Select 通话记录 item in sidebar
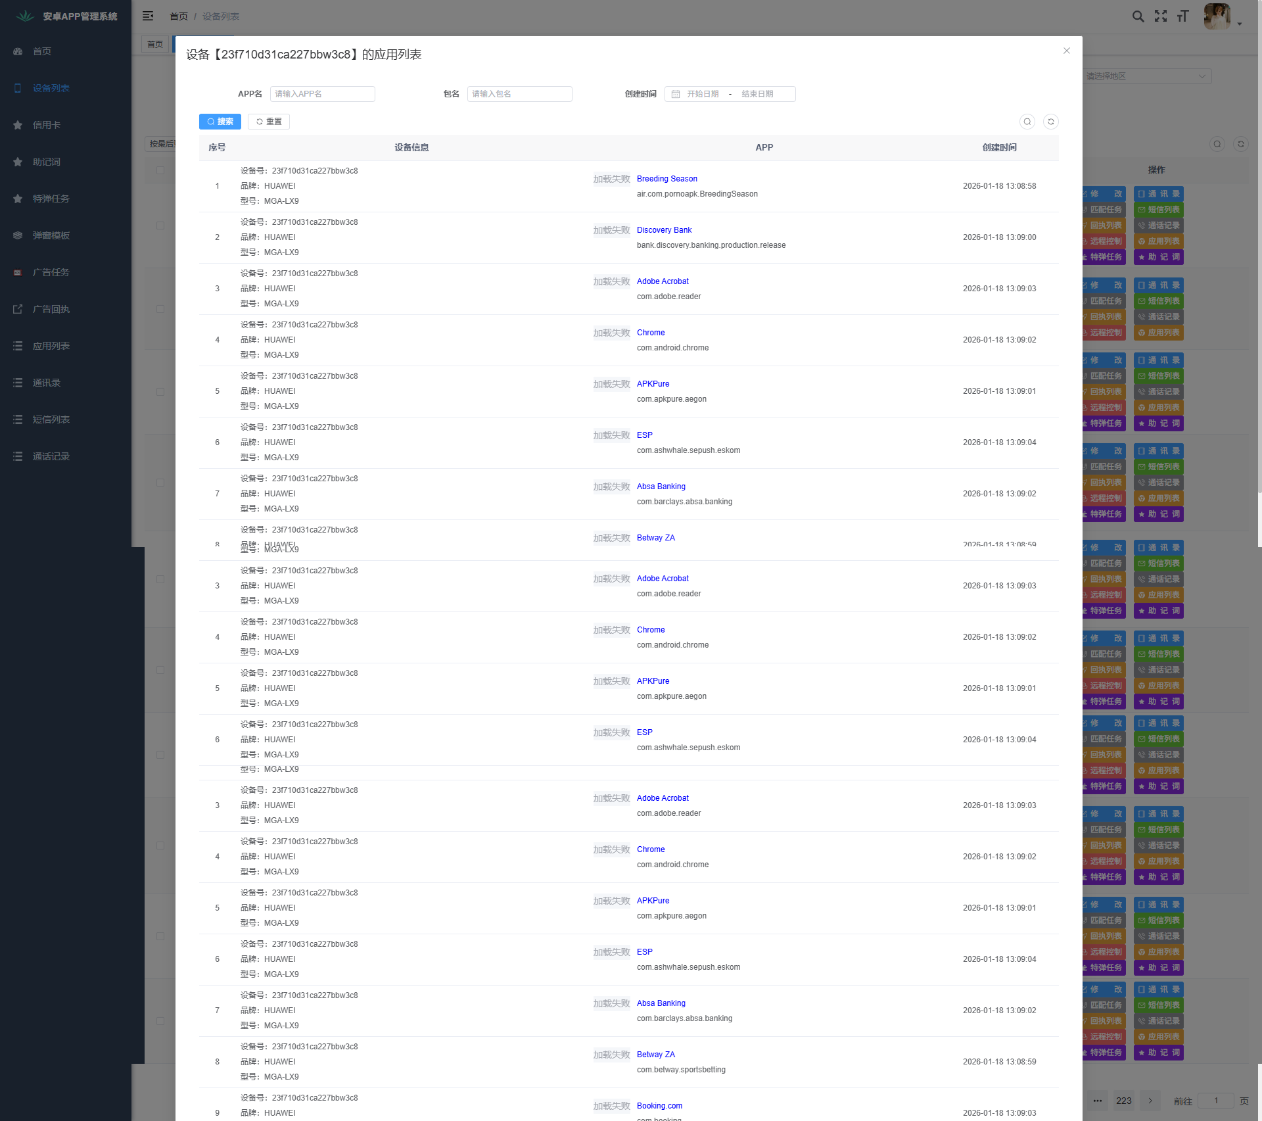Viewport: 1262px width, 1121px height. (x=66, y=456)
